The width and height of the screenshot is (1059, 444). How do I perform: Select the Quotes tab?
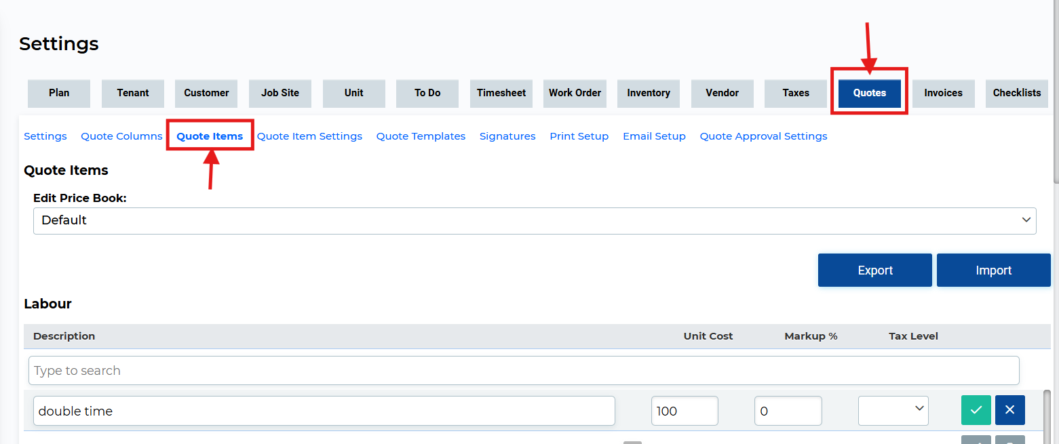(x=869, y=93)
